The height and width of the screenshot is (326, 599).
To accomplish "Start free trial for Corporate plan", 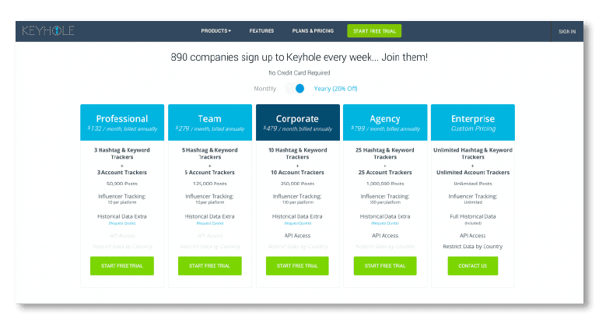I will click(x=297, y=265).
